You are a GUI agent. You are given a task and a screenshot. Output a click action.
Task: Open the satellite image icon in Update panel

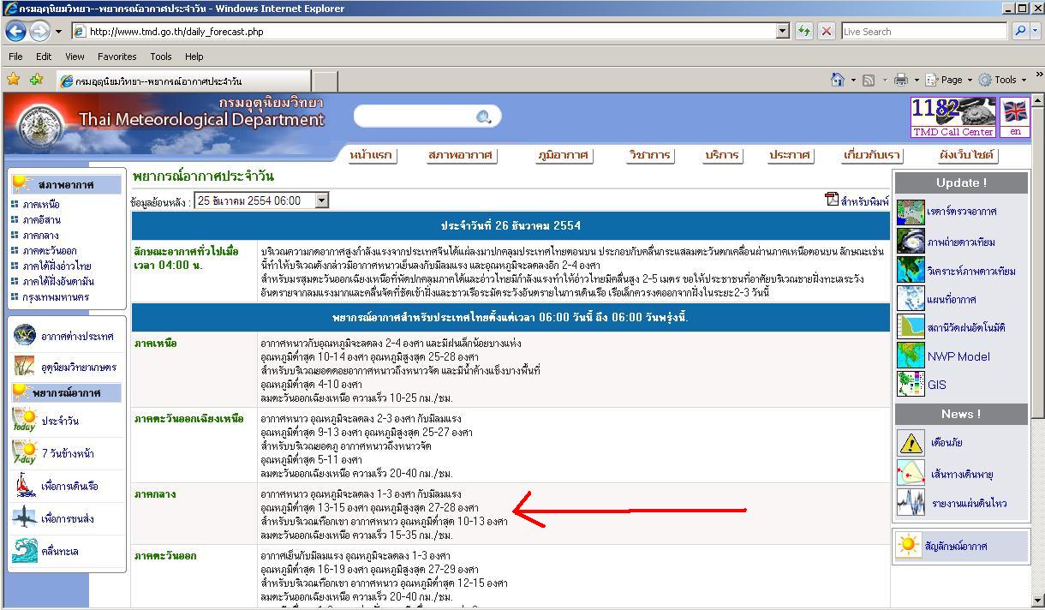tap(911, 242)
